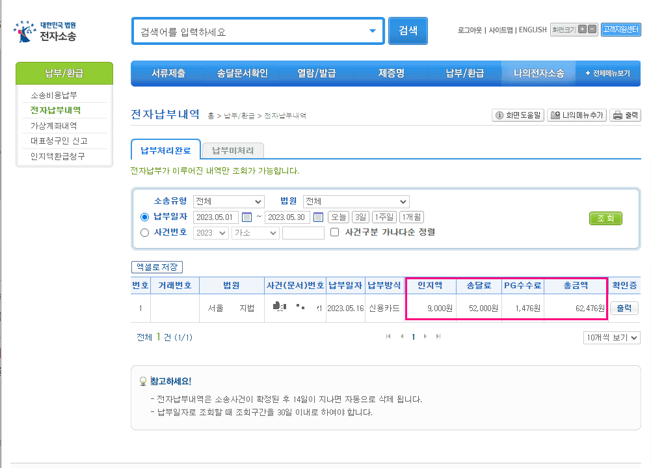Image resolution: width=651 pixels, height=468 pixels.
Task: Open the calendar icon for the end date
Action: [317, 217]
